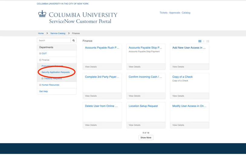View Details for Copy of a Check card
Image resolution: width=246 pixels, height=157 pixels.
[x=178, y=96]
